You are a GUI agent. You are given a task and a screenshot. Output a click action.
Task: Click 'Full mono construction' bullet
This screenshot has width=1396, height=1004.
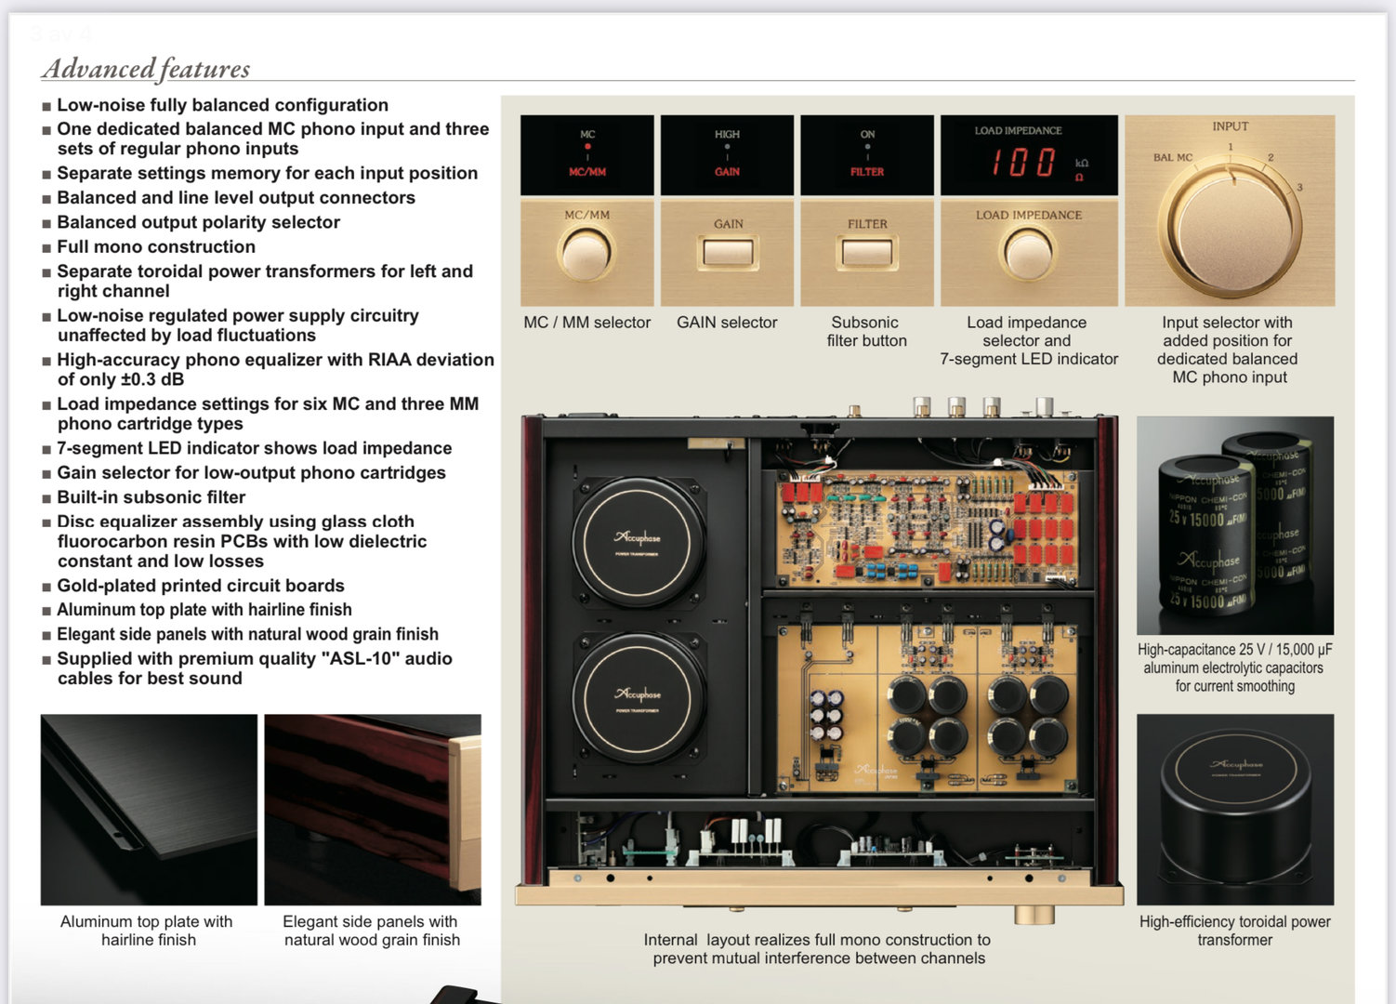(155, 246)
